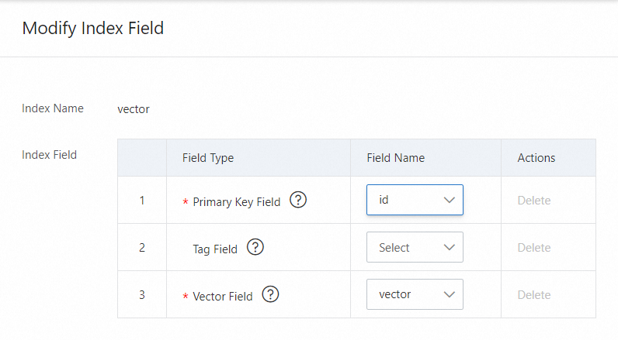Click the Actions column header
This screenshot has height=340, width=618.
coord(536,158)
